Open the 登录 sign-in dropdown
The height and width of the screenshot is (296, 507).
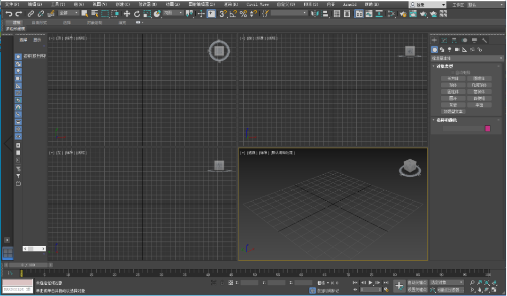428,5
